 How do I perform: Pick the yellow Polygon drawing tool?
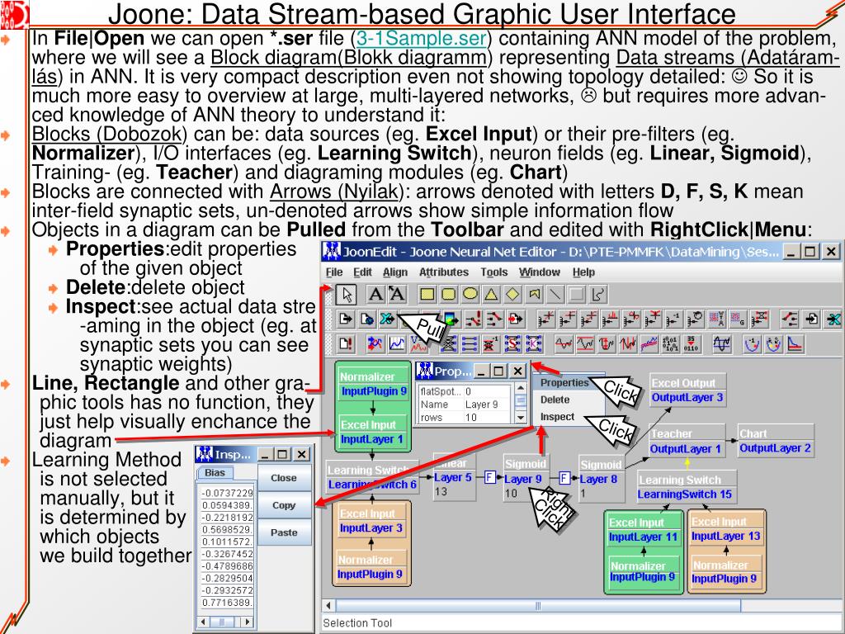pos(534,295)
